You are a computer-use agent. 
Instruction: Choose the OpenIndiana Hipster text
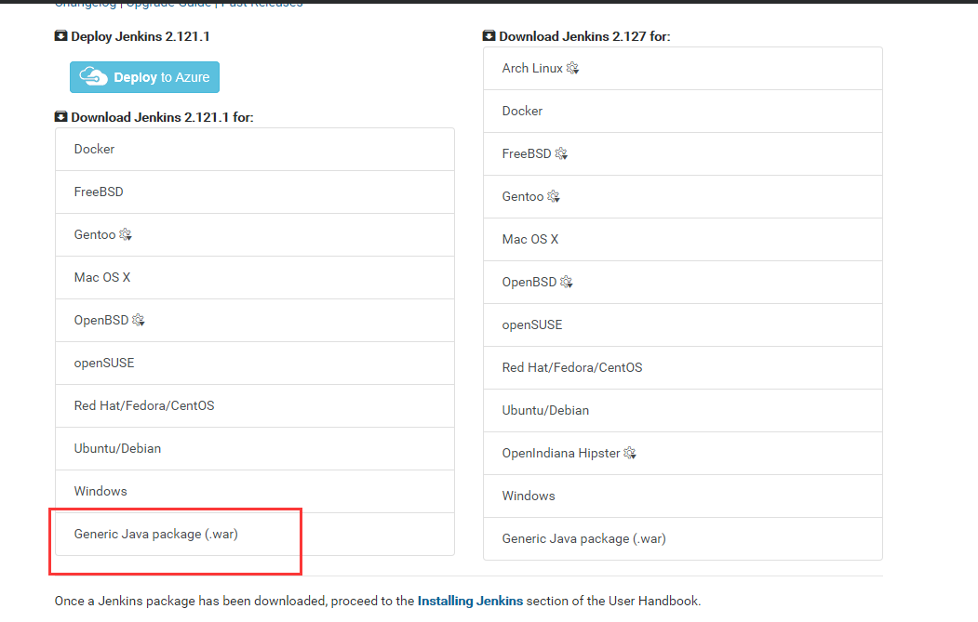561,453
